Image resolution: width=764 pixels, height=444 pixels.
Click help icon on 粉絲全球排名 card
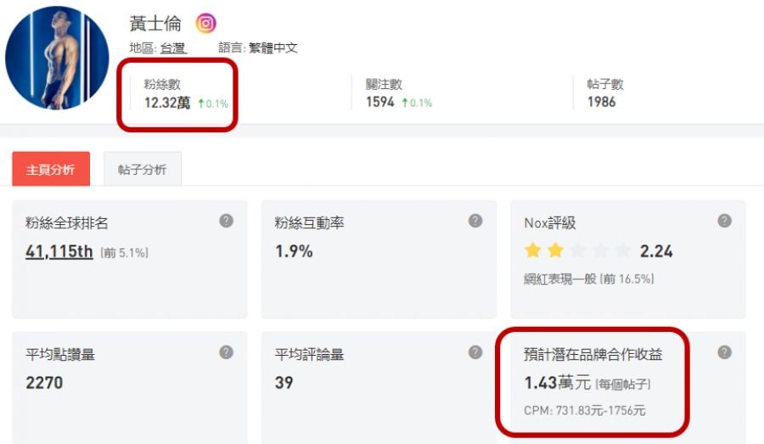pyautogui.click(x=226, y=221)
